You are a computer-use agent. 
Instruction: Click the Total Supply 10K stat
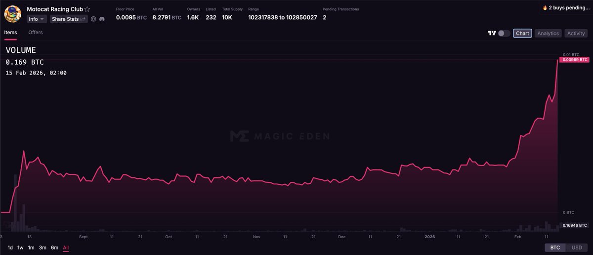click(232, 14)
